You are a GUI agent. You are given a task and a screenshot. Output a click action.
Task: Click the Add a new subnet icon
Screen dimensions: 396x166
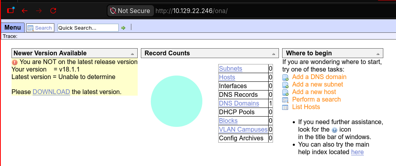[285, 85]
